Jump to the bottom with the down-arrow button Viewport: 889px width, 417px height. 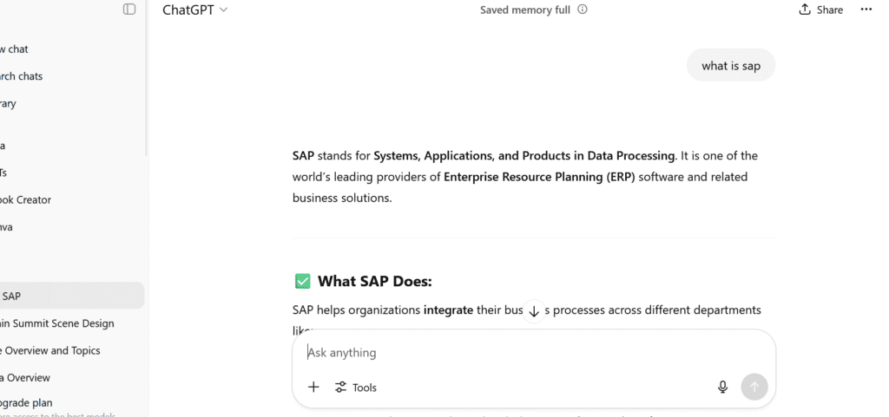point(534,311)
